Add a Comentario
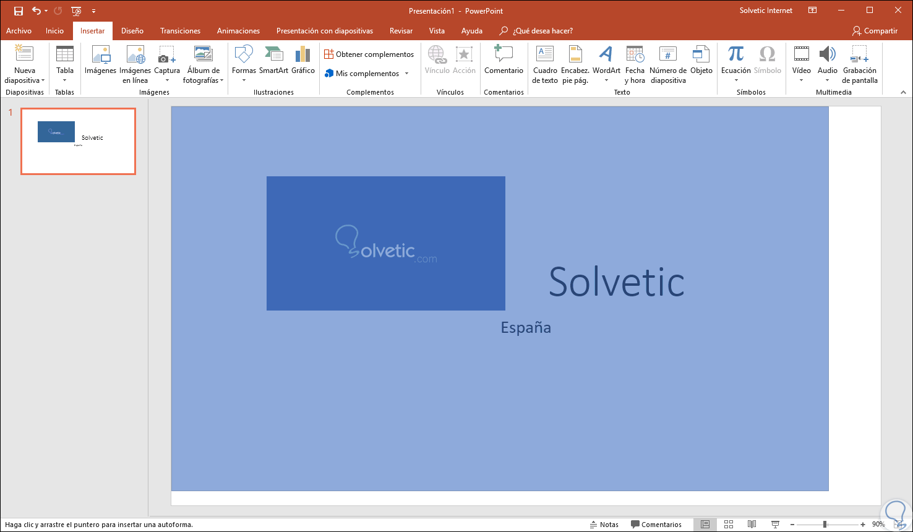 click(x=504, y=61)
